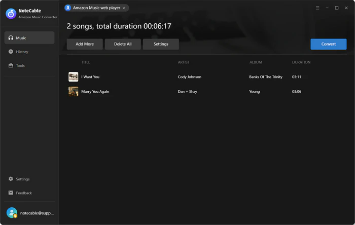Click the user avatar icon
The image size is (355, 225).
(12, 213)
